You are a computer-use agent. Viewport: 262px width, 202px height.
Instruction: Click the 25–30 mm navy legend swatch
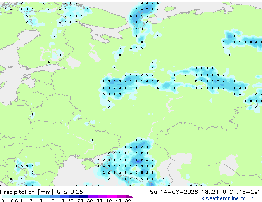pyautogui.click(x=83, y=197)
